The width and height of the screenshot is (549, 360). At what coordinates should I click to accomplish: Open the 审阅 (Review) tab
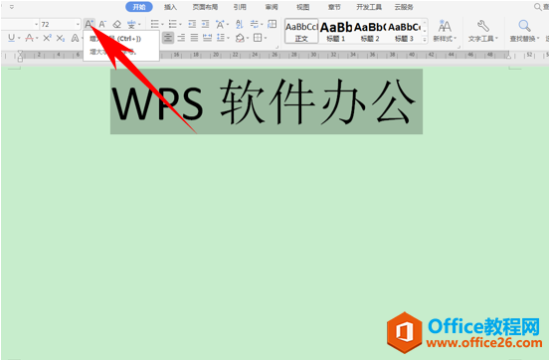(272, 7)
